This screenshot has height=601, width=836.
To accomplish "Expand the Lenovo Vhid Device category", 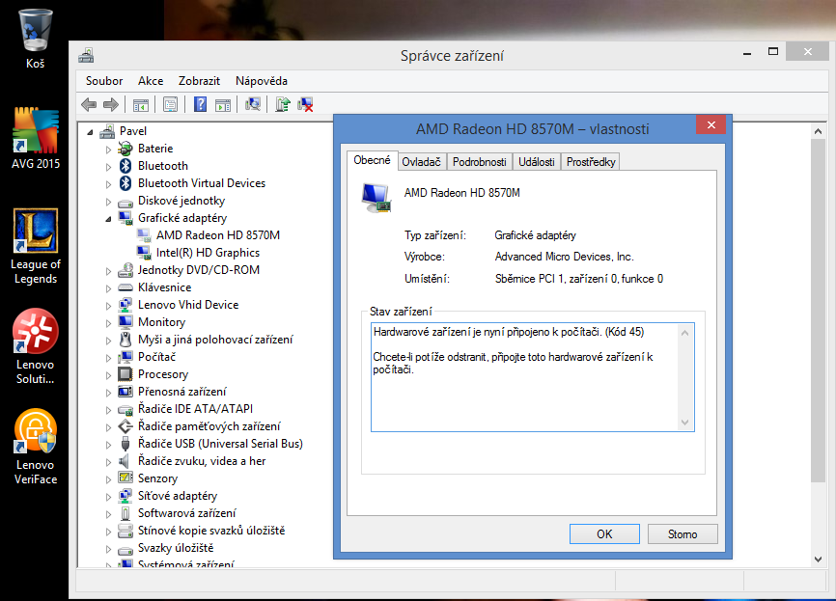I will 108,305.
